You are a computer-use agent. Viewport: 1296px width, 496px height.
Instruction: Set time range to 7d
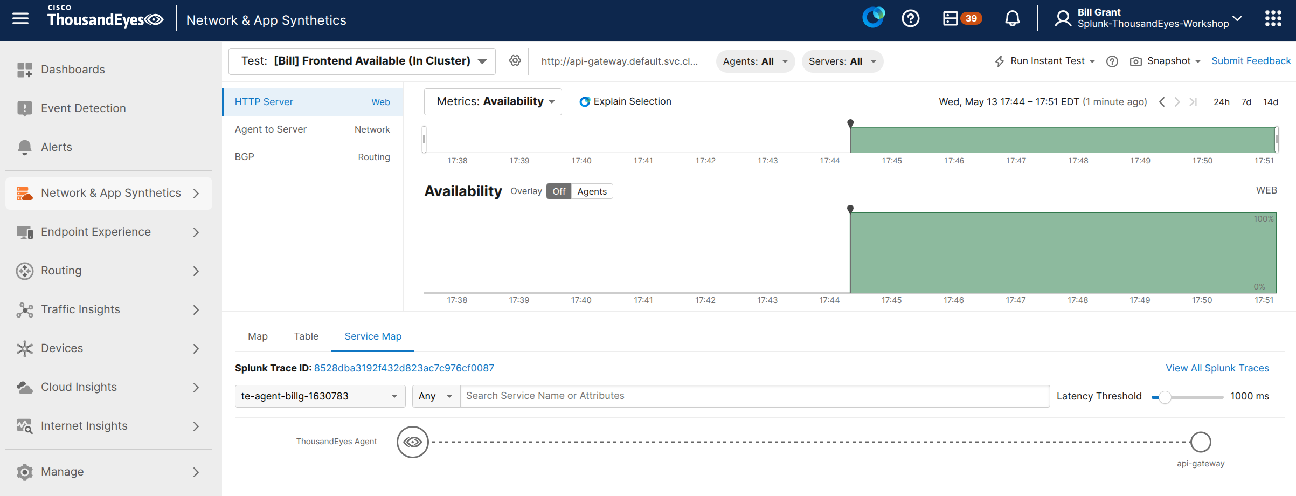click(1246, 102)
